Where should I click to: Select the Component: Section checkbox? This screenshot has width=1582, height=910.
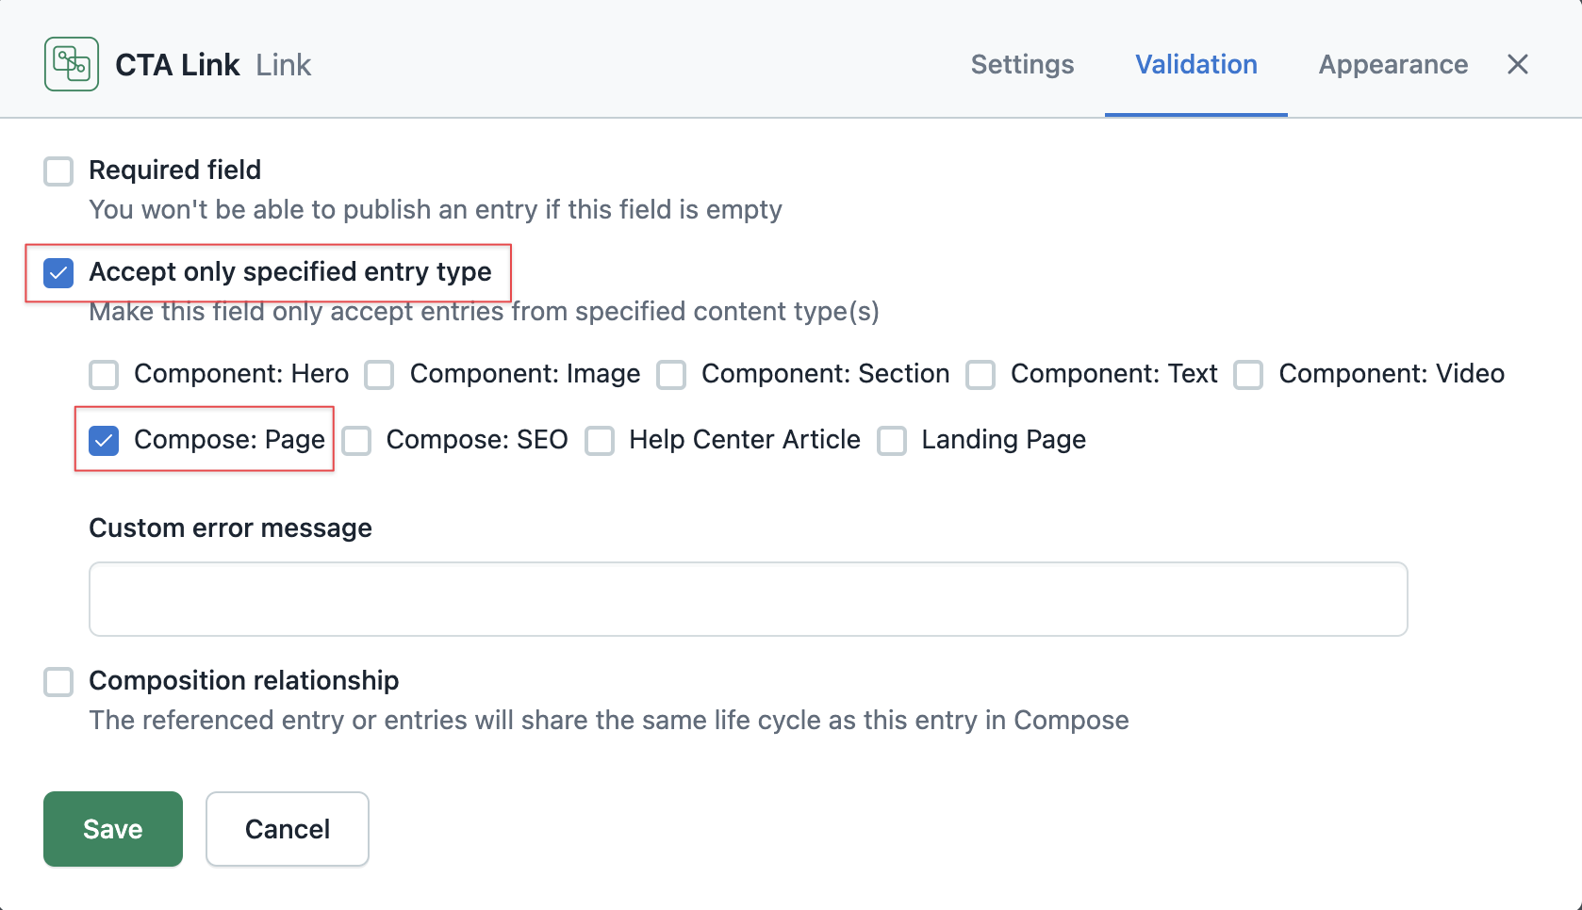pos(671,375)
